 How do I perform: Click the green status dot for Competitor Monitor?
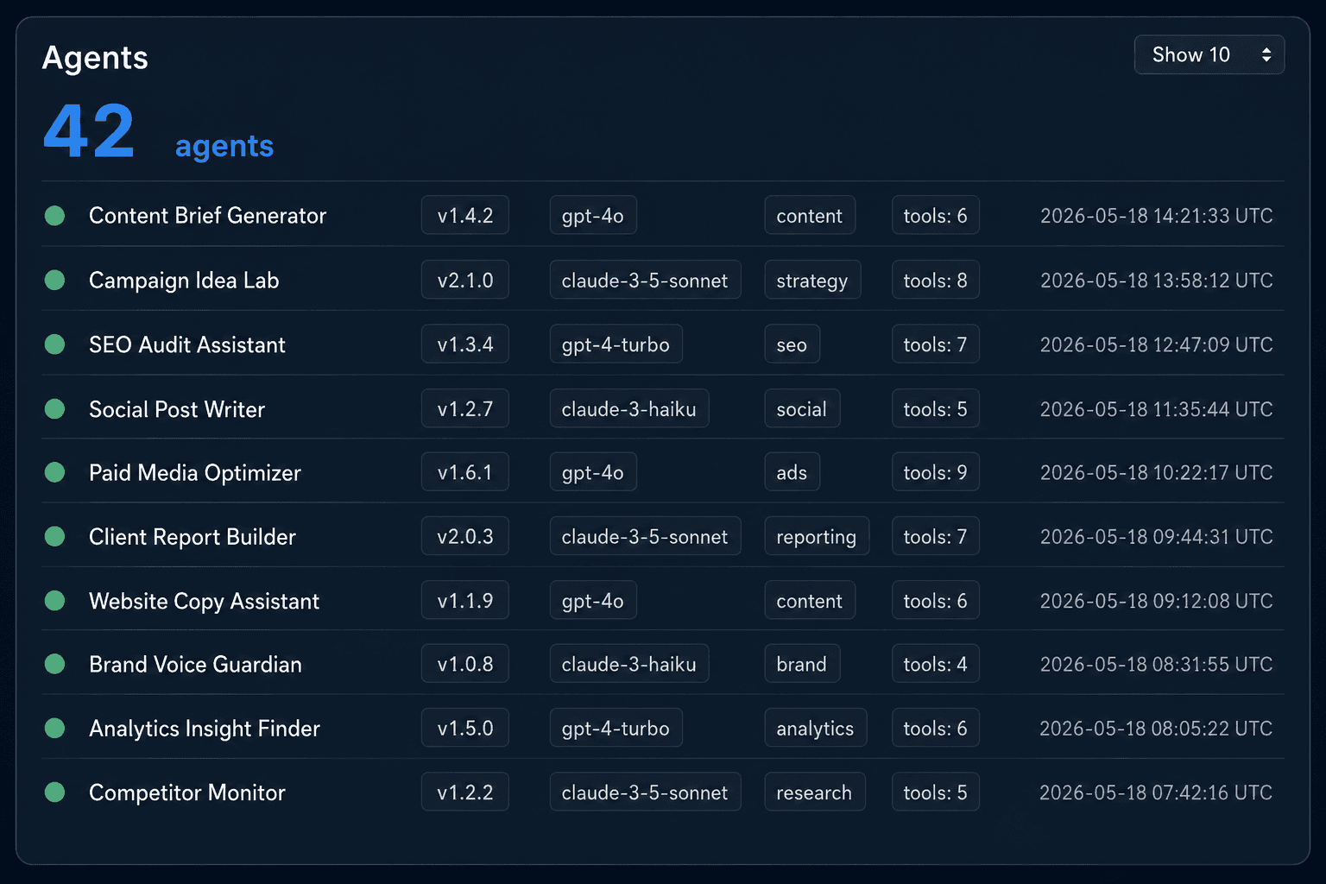point(54,792)
